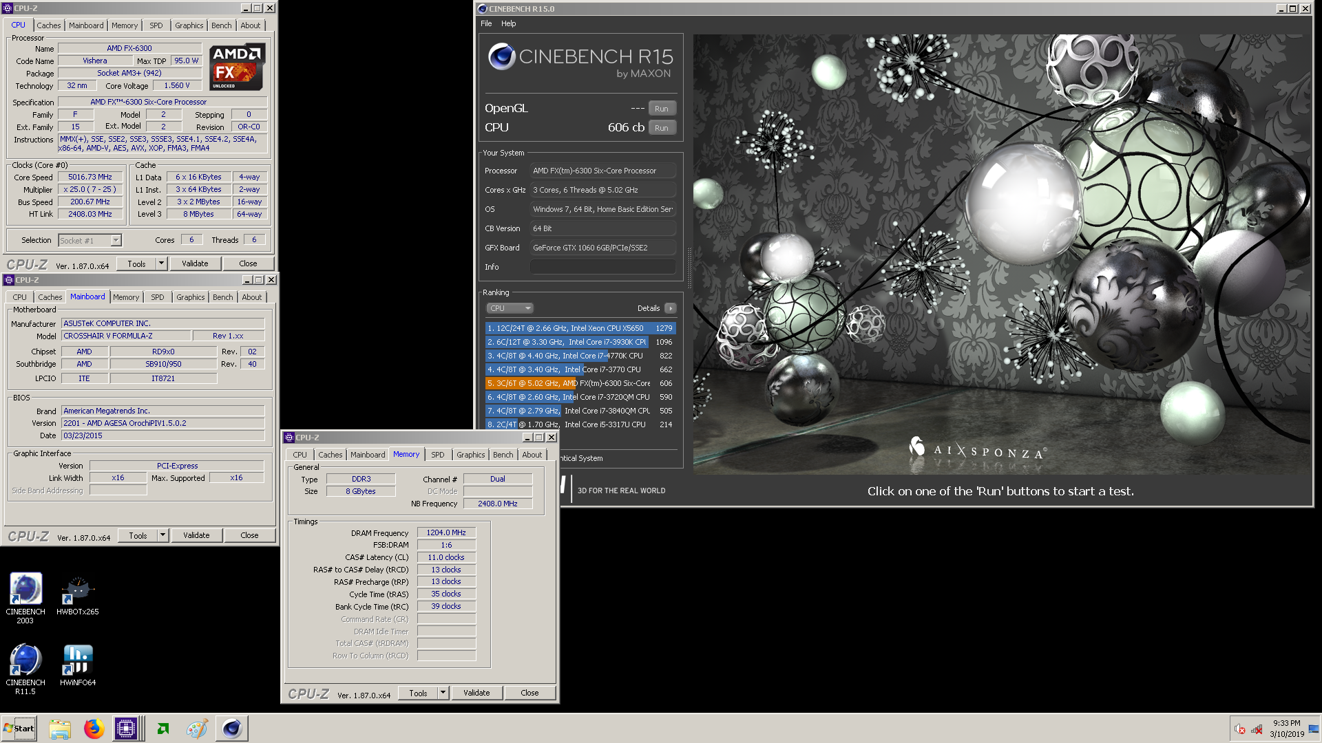Image resolution: width=1322 pixels, height=743 pixels.
Task: Click the BIOS date field 03/23/2015
Action: (x=163, y=435)
